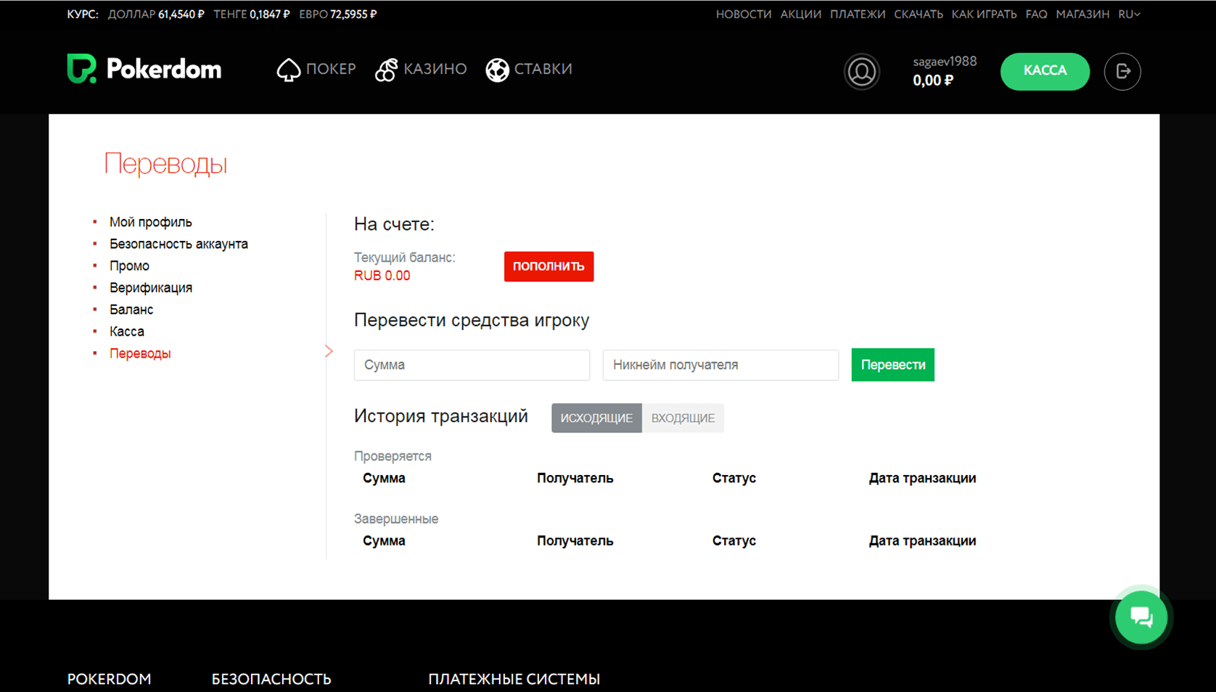
Task: Open the FAQ top link
Action: pos(1036,15)
